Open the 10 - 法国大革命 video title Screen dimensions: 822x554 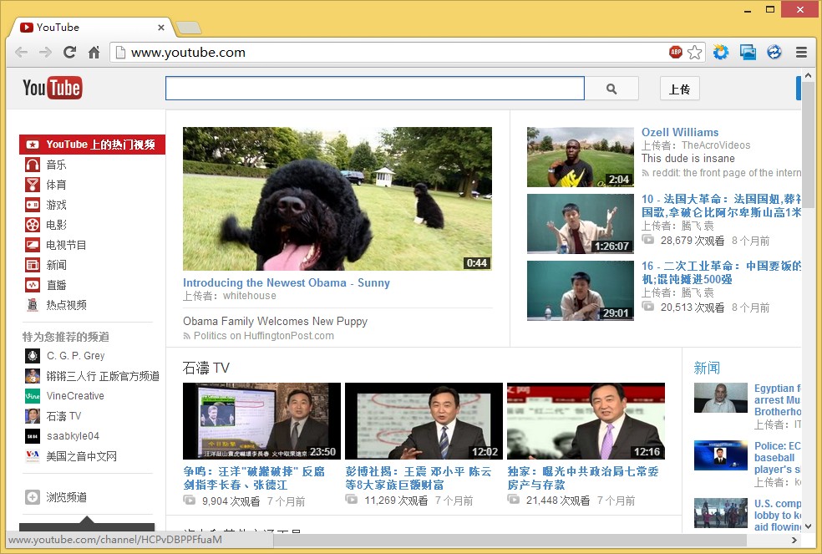pos(722,206)
